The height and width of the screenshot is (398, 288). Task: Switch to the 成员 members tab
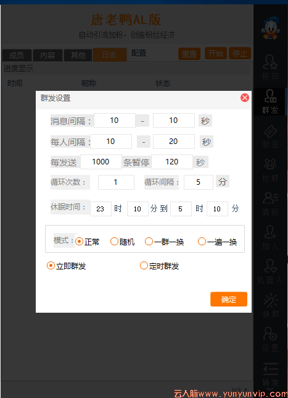(x=17, y=55)
